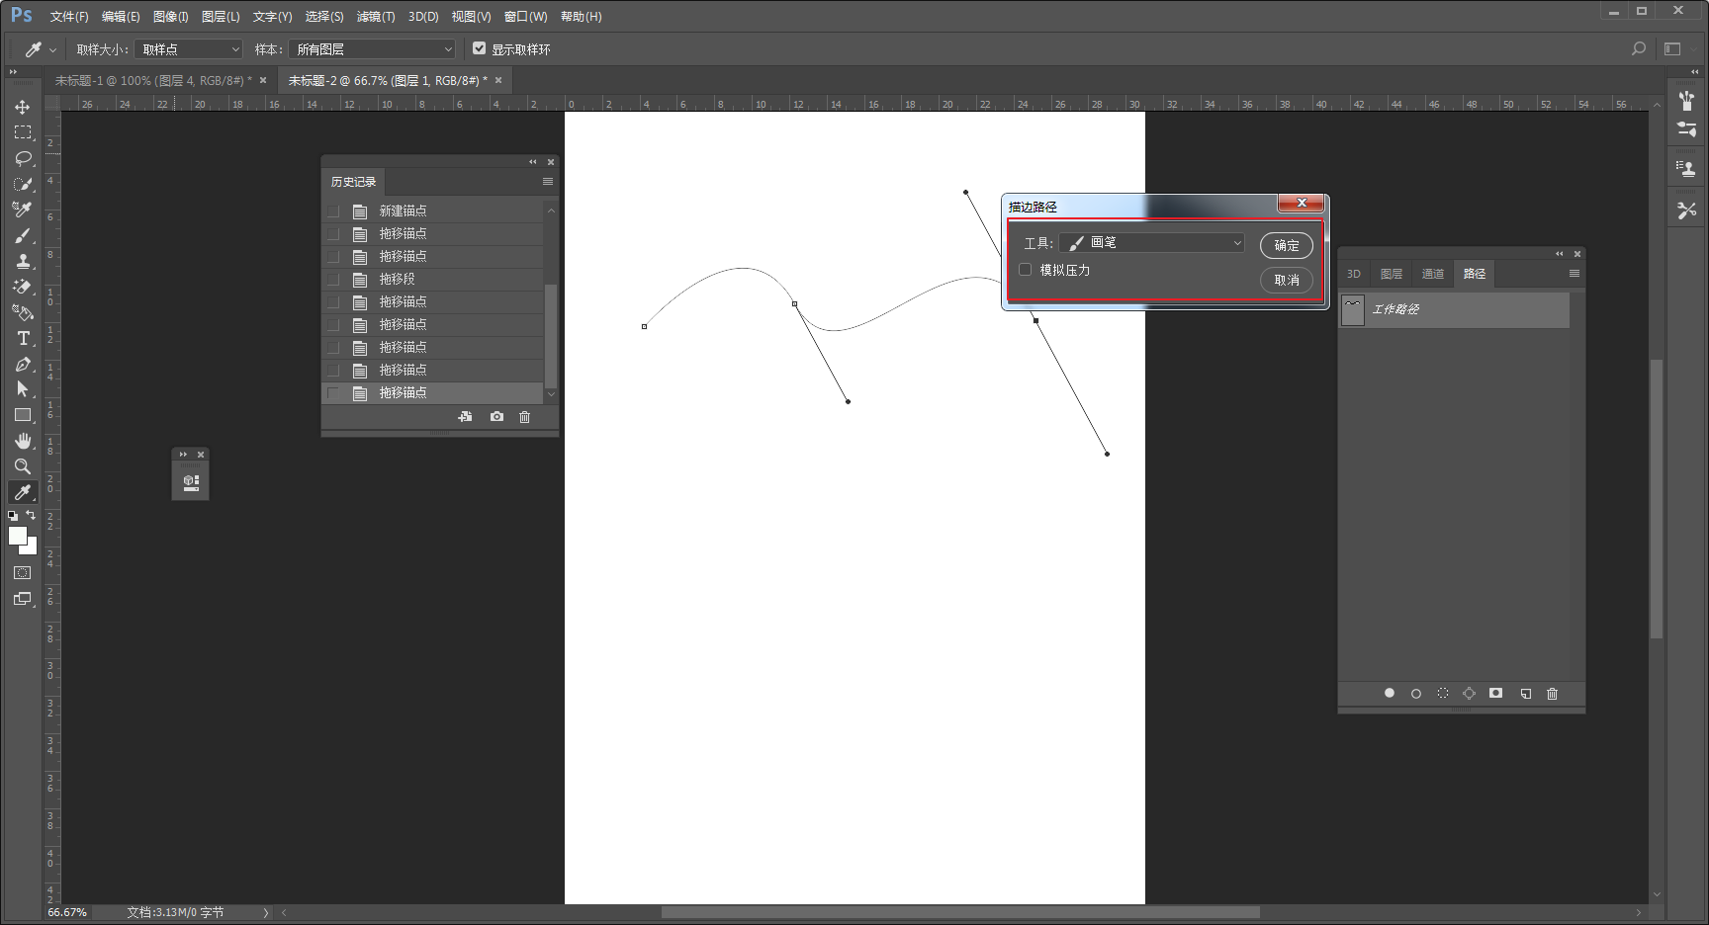Open the 样本 所有图层 dropdown
The height and width of the screenshot is (925, 1709).
[373, 49]
